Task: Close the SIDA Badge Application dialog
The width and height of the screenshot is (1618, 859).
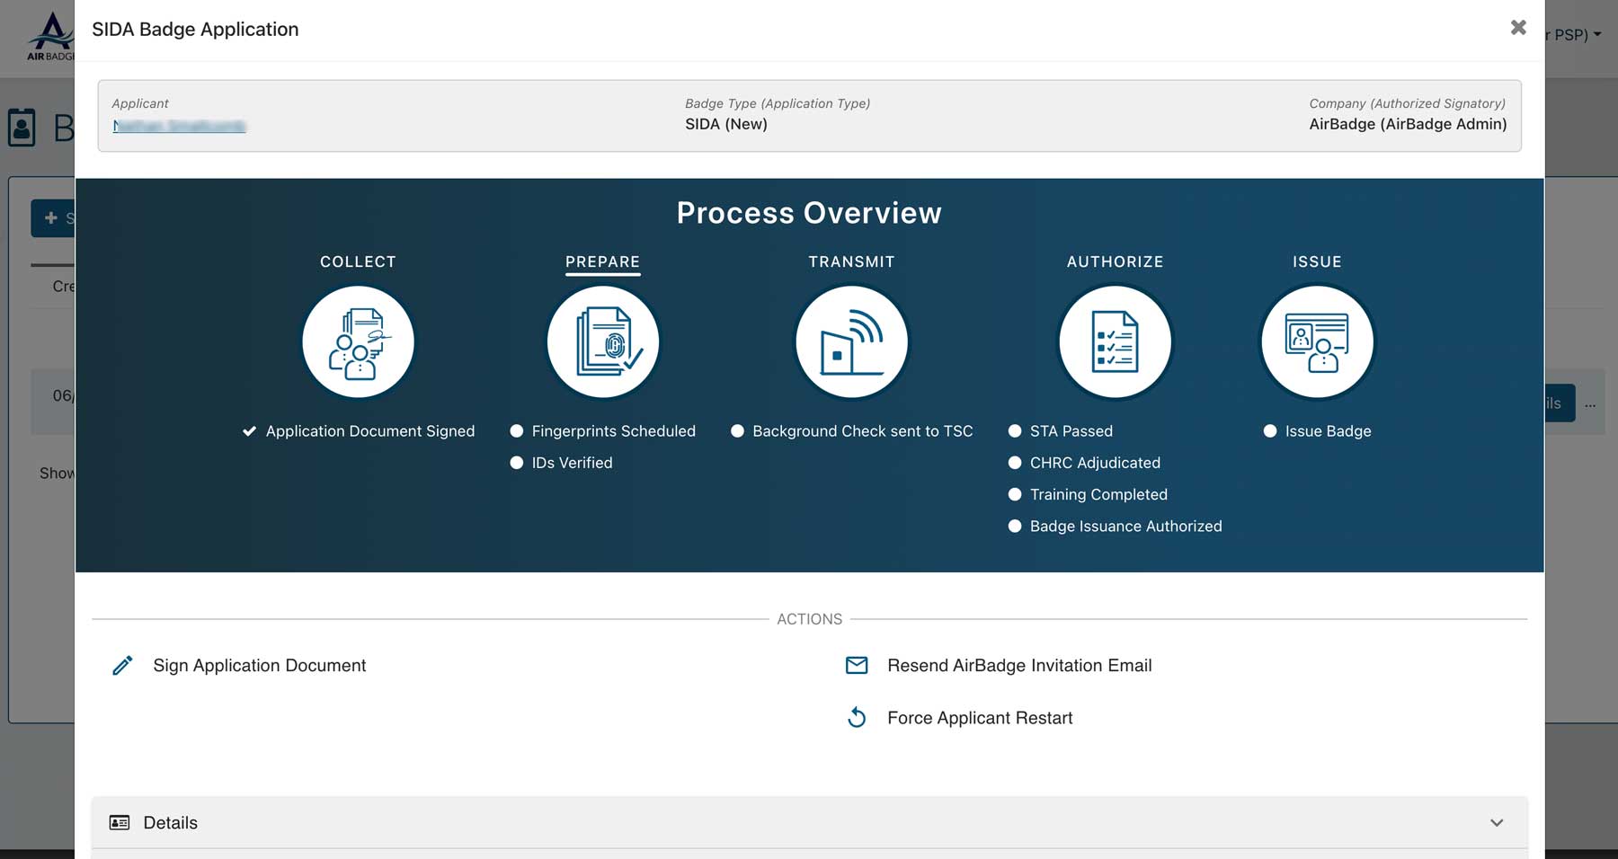Action: [1518, 28]
